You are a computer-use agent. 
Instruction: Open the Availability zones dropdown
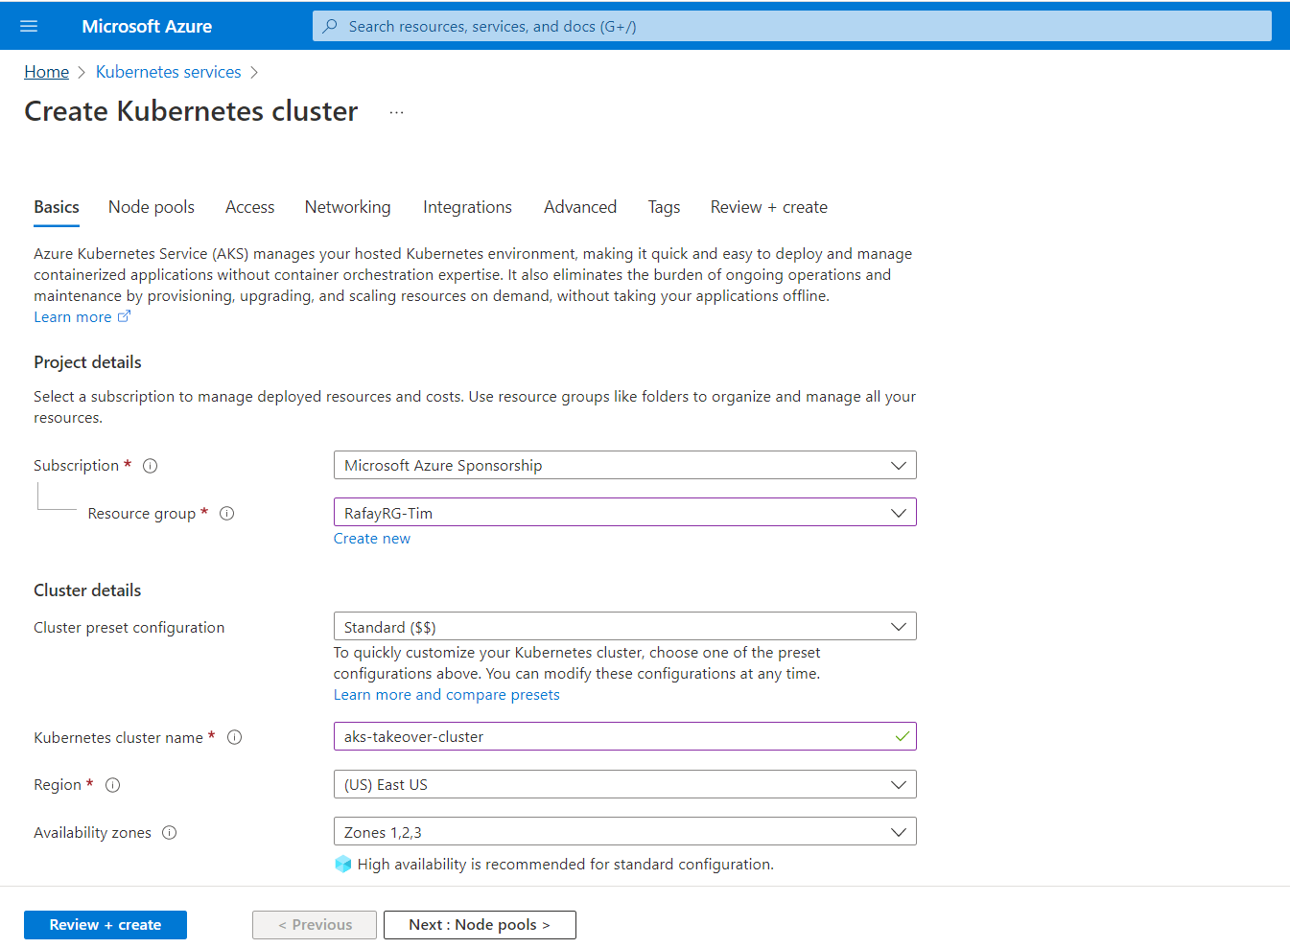tap(624, 831)
